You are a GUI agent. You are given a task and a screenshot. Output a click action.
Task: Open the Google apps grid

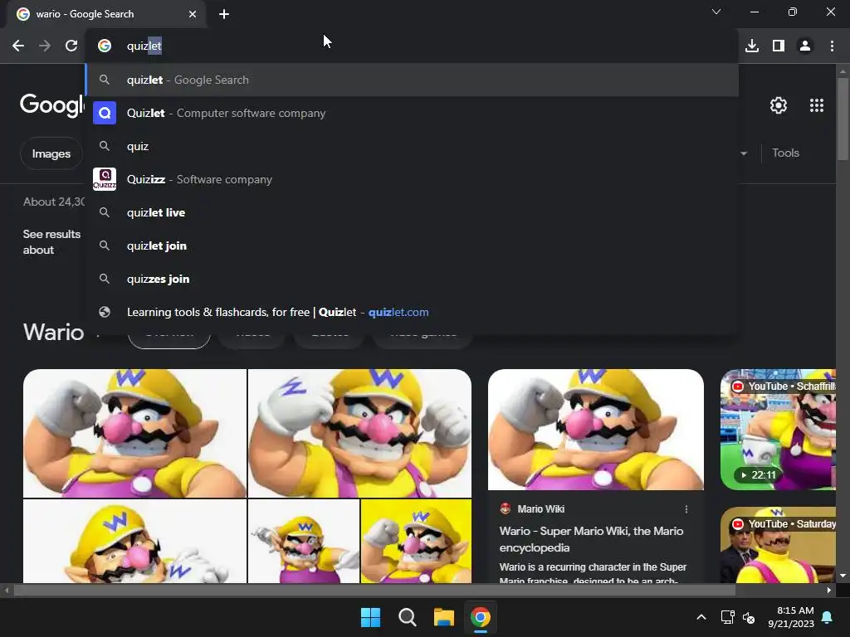[x=817, y=105]
